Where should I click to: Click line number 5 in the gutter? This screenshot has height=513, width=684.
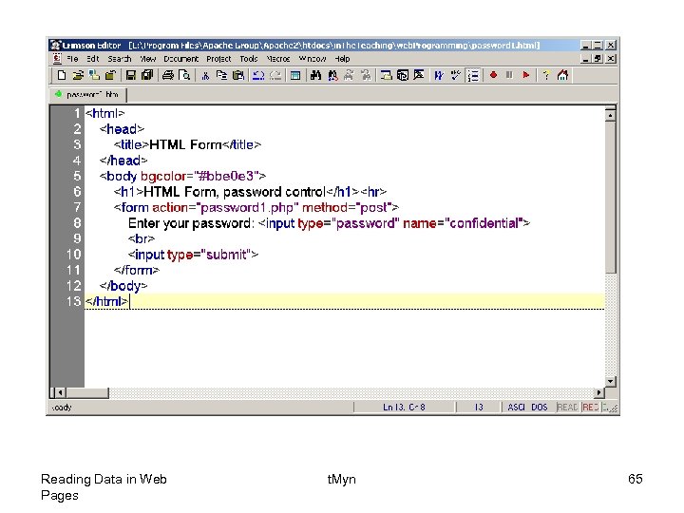click(77, 177)
